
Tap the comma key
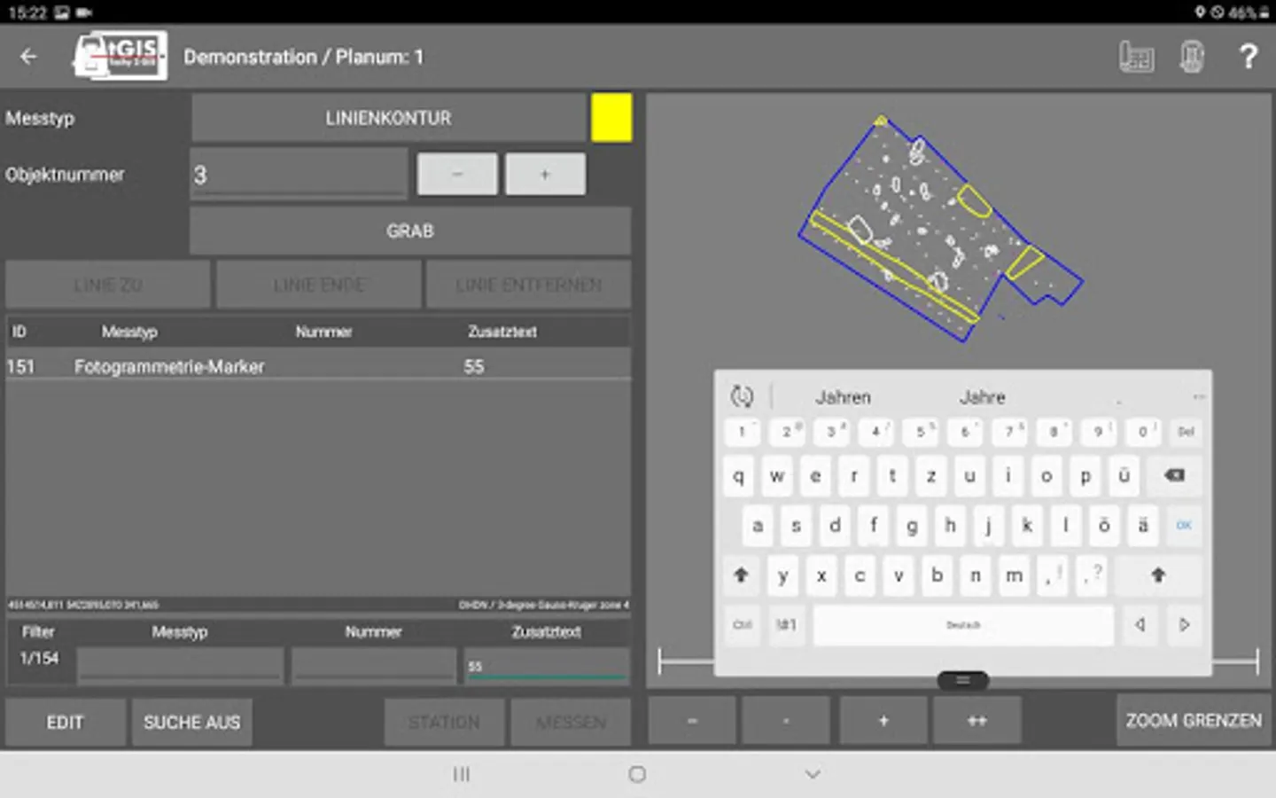click(x=1053, y=575)
